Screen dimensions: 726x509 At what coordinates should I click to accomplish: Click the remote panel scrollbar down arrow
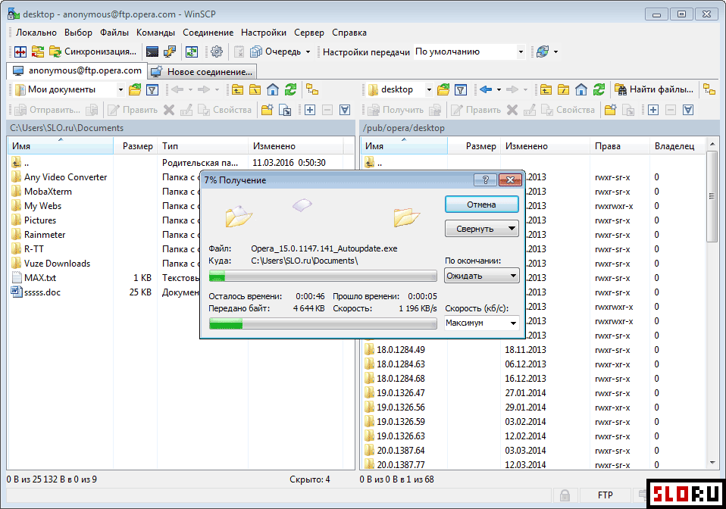(x=712, y=463)
